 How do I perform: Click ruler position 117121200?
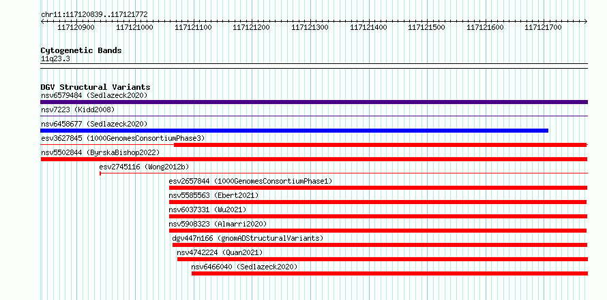coord(251,27)
